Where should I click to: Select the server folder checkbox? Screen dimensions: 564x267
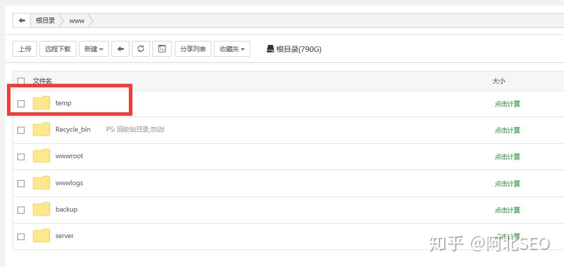click(21, 237)
